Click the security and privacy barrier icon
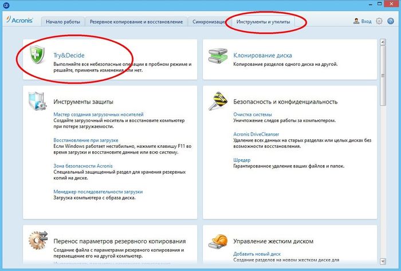This screenshot has height=271, width=401. click(x=218, y=101)
